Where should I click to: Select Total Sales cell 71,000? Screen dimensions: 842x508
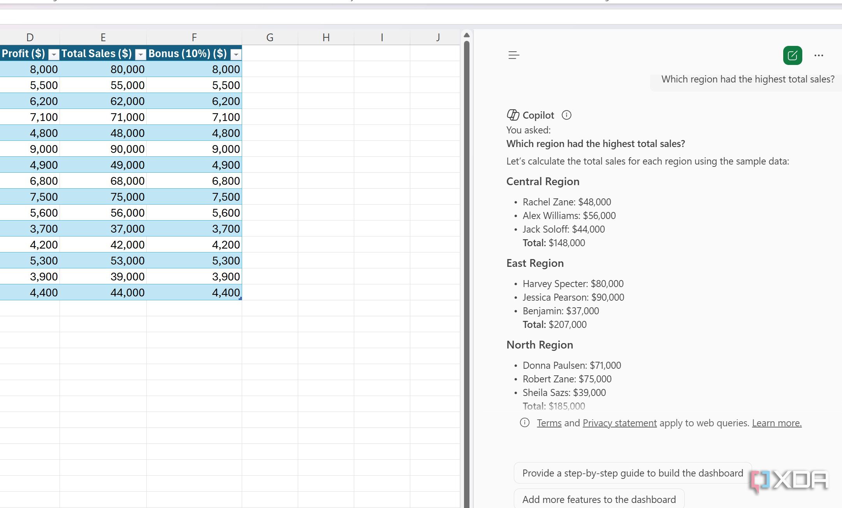pyautogui.click(x=103, y=117)
